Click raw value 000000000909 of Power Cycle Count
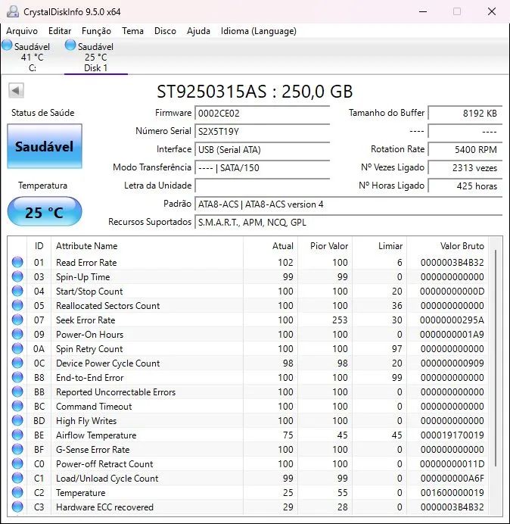 [452, 363]
